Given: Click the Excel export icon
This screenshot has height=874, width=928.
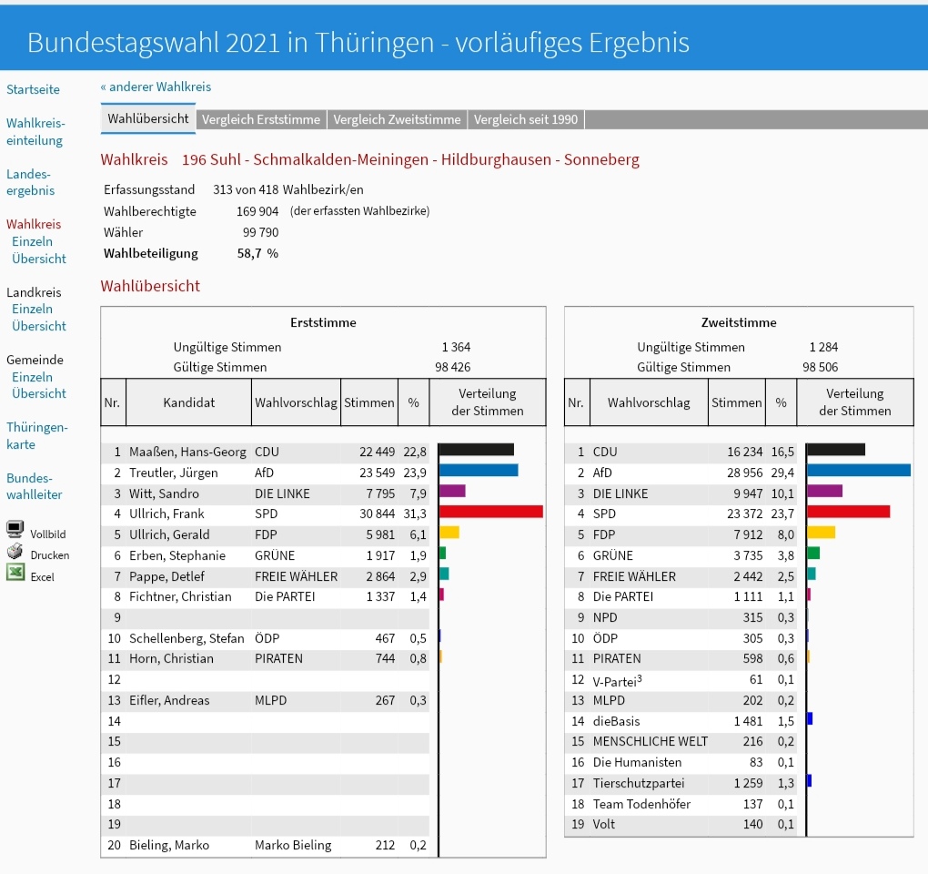Looking at the screenshot, I should (x=15, y=573).
